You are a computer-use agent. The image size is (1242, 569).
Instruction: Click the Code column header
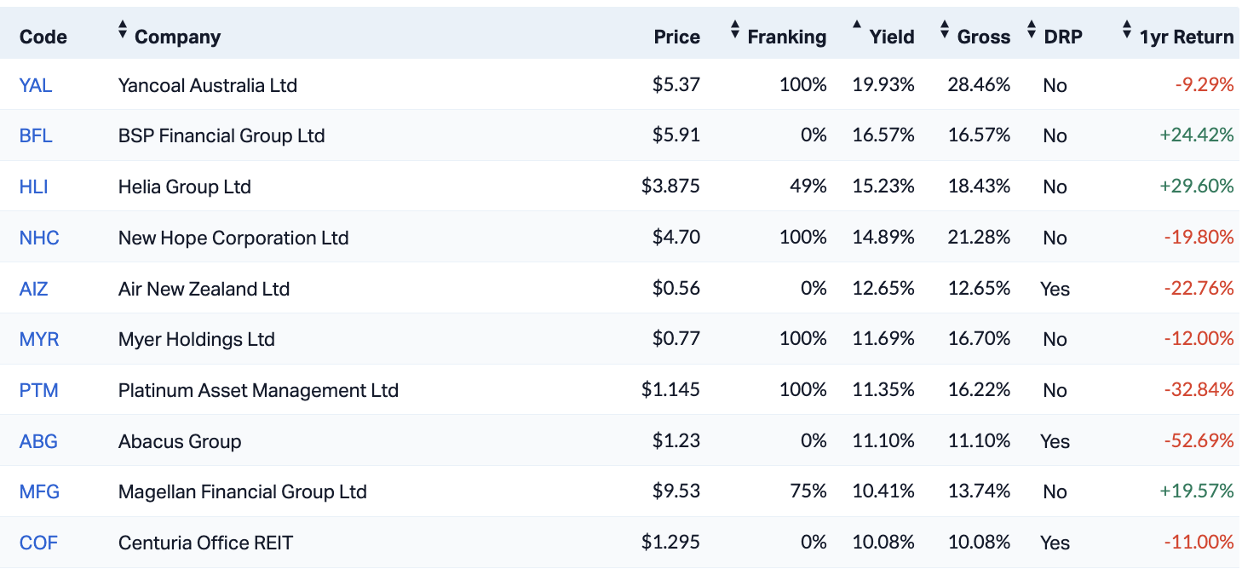[x=43, y=37]
